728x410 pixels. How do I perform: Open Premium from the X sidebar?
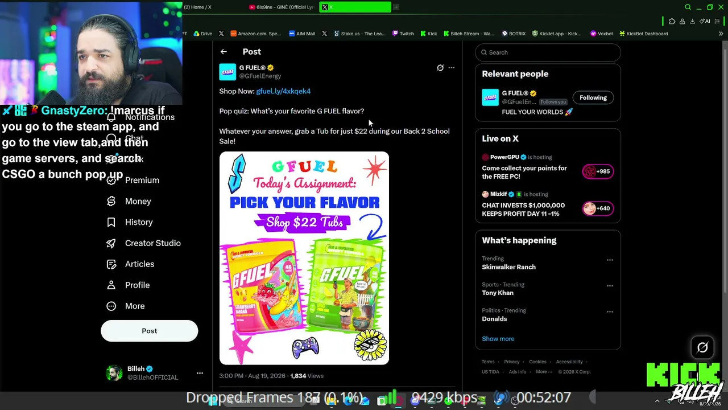134,180
